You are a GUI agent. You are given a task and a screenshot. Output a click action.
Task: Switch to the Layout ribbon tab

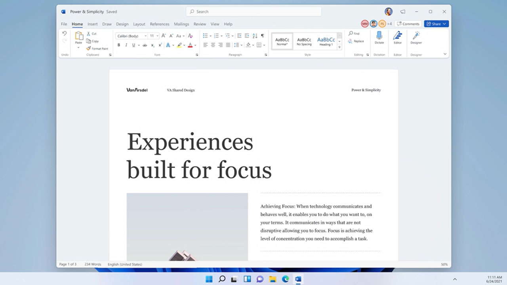tap(139, 24)
